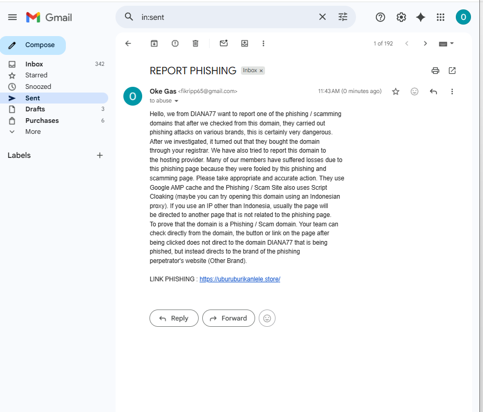The width and height of the screenshot is (483, 412).
Task: Click the Reply button
Action: (174, 318)
